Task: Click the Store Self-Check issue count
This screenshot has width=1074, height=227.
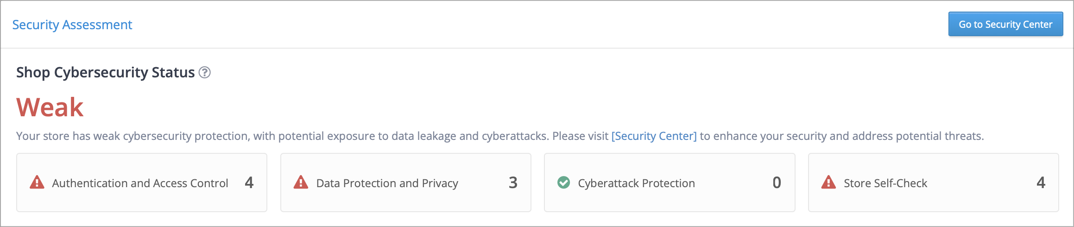Action: coord(1041,183)
